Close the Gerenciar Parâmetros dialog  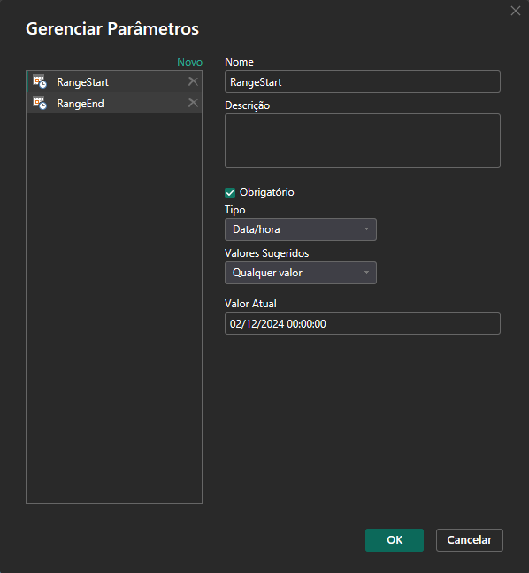click(516, 11)
